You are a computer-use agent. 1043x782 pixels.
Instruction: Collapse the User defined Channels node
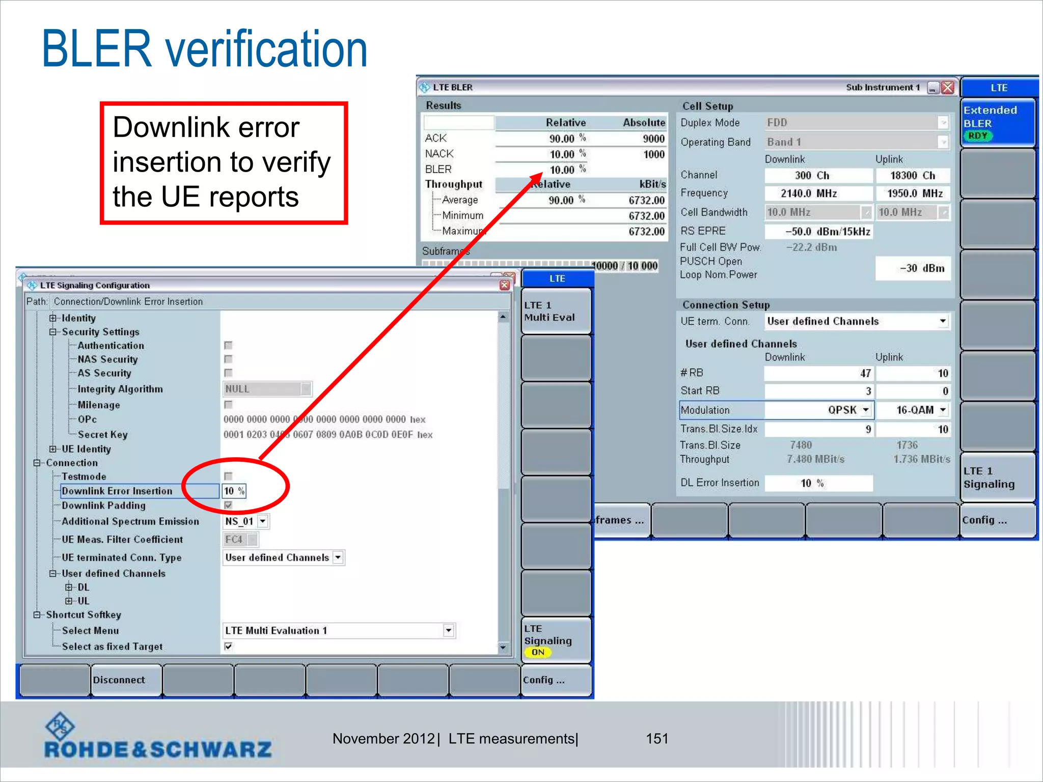click(x=53, y=573)
